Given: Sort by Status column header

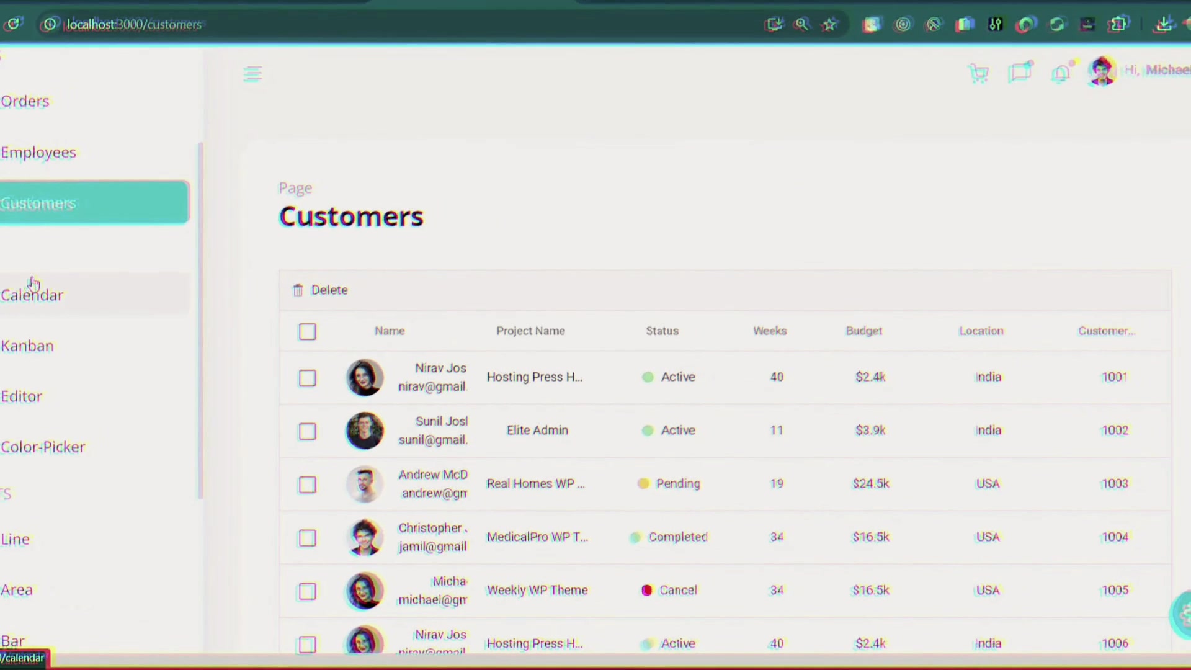Looking at the screenshot, I should [662, 331].
